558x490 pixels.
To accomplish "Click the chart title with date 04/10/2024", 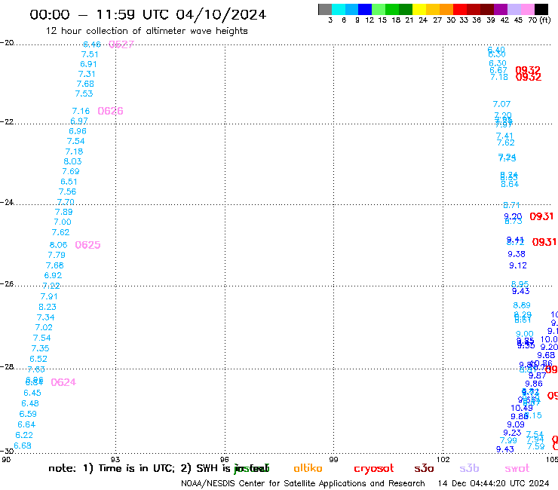I will point(148,15).
